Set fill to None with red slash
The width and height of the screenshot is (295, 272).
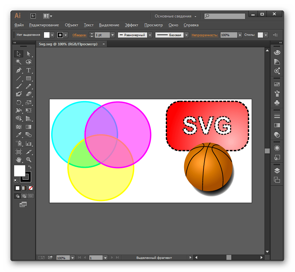pos(31,188)
